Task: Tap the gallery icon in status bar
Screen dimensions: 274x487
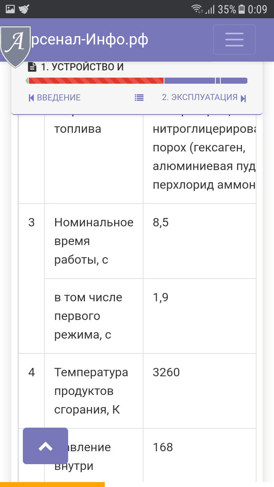Action: tap(10, 9)
